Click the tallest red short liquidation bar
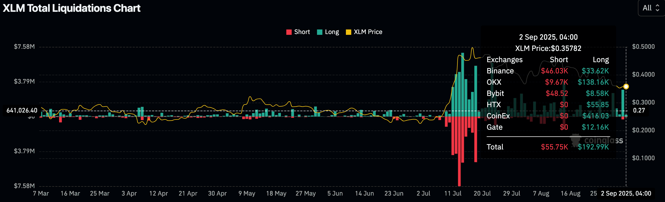665x202 pixels. (x=459, y=151)
